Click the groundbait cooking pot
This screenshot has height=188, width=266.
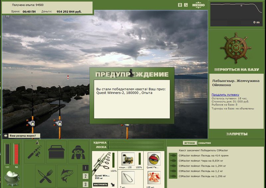(12, 178)
